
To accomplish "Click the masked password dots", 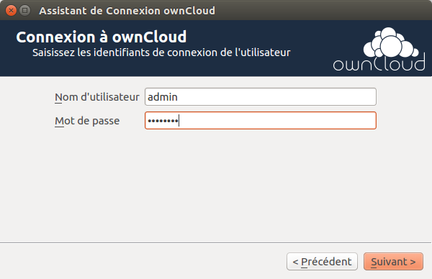I will 163,121.
